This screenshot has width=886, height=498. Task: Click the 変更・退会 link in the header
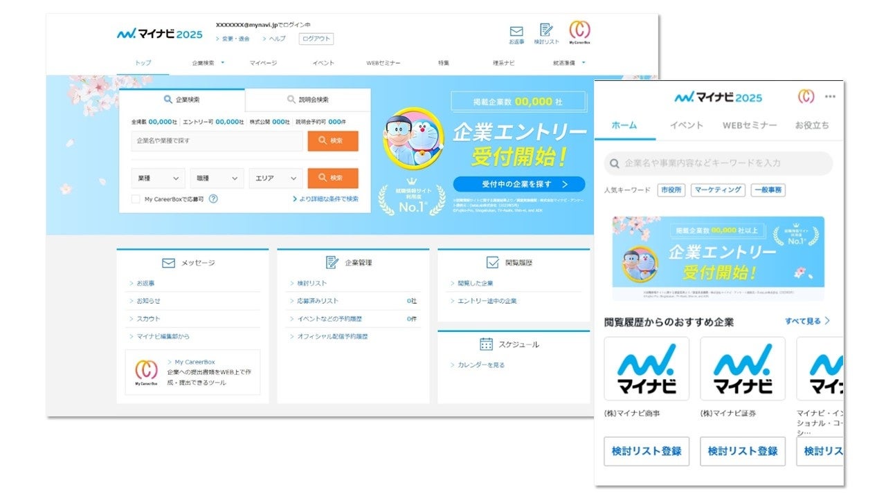pos(233,39)
